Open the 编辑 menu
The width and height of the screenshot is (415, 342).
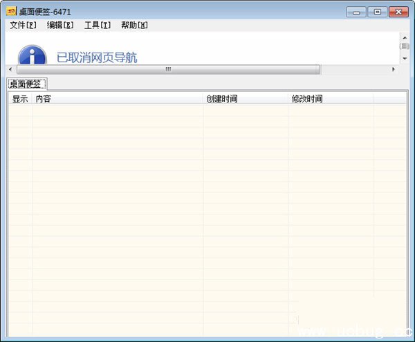[60, 26]
